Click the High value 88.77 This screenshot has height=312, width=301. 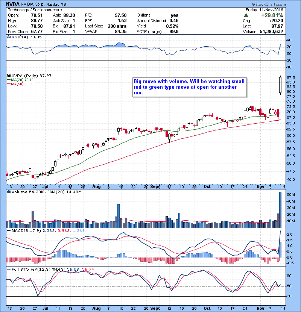click(36, 21)
